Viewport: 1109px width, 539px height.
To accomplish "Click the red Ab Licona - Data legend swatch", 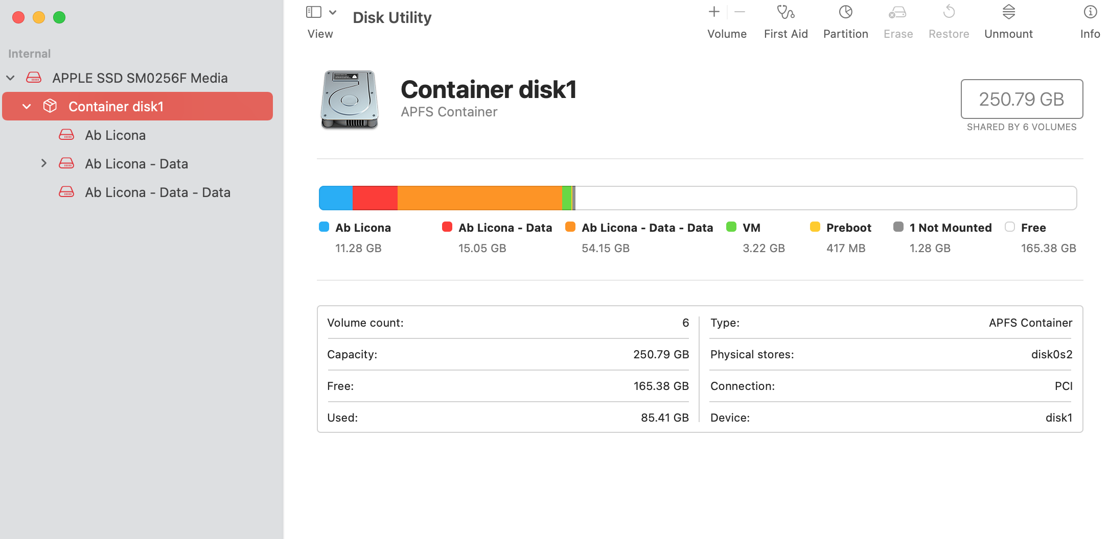I will (447, 227).
